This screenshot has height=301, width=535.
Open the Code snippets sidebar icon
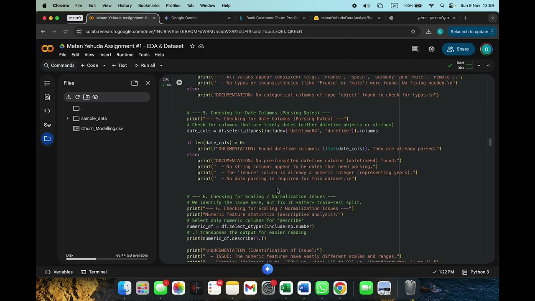pos(47,111)
